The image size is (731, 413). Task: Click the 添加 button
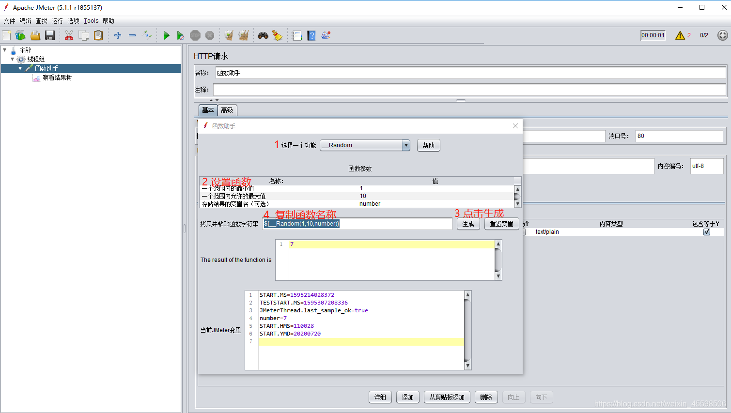click(408, 397)
